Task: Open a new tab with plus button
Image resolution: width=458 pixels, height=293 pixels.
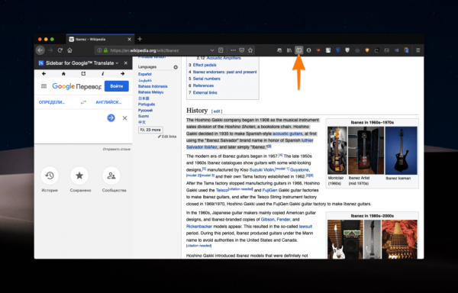Action: 140,39
